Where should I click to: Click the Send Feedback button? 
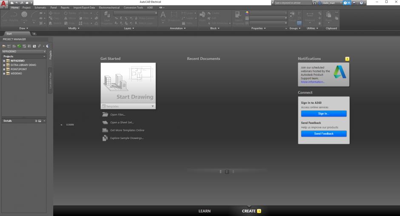[x=324, y=134]
